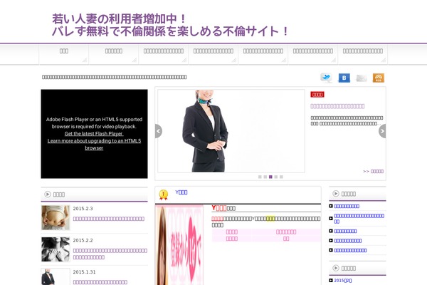Click the blue Hatena B bookmark icon
427x285 pixels.
pyautogui.click(x=344, y=78)
